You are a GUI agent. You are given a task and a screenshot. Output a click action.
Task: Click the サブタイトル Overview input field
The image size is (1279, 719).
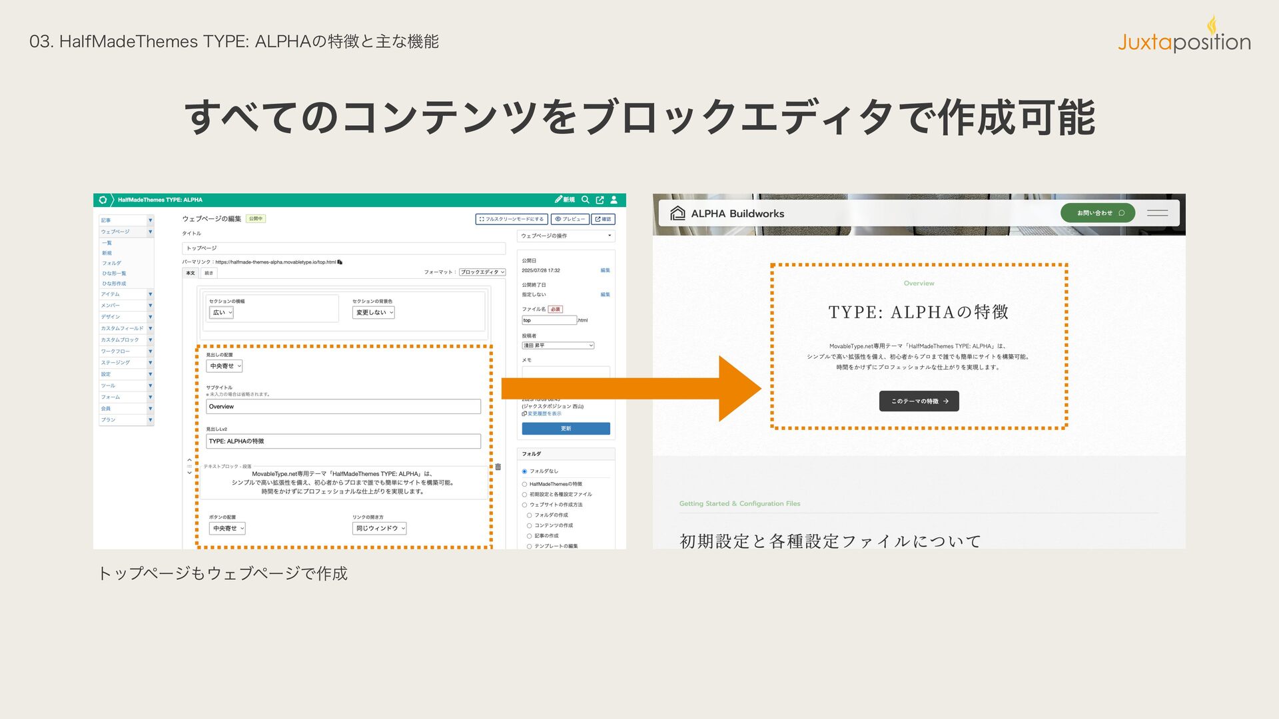(343, 407)
